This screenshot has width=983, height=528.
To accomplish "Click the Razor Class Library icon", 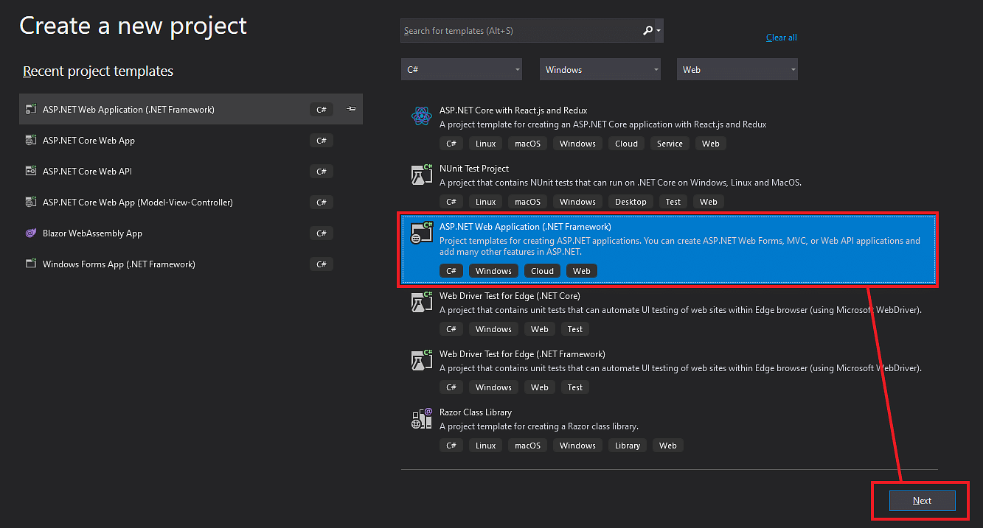I will click(x=421, y=418).
